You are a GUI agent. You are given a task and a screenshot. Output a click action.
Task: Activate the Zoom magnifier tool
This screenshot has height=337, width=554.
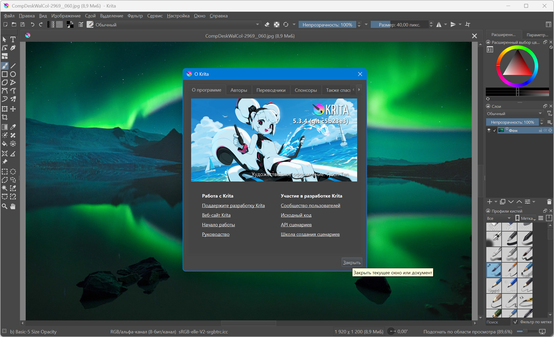tap(5, 206)
